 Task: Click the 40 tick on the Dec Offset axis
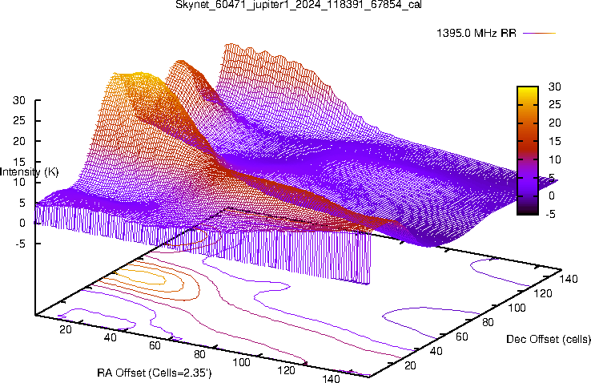click(436, 351)
